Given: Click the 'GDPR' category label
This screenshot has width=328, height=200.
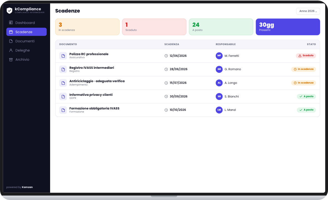Looking at the screenshot, I should click(x=73, y=98).
